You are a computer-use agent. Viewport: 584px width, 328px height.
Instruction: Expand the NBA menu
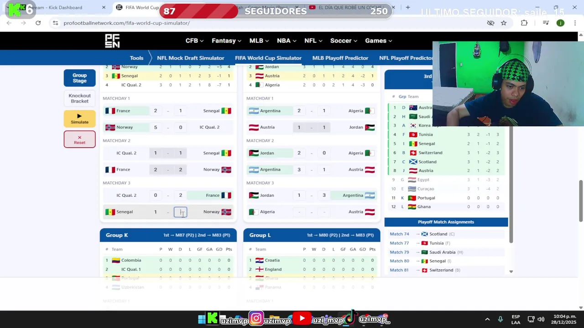pos(287,41)
